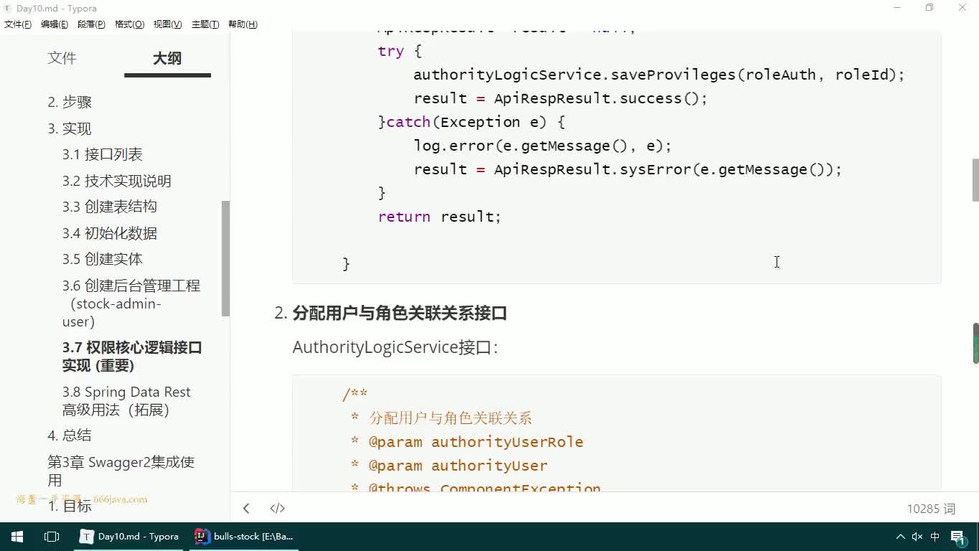The image size is (979, 551).
Task: Click the sidebar outline scrollbar thumb
Action: (225, 258)
